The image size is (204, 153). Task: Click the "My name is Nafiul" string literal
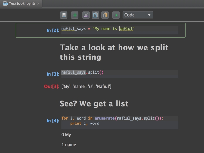[113, 29]
